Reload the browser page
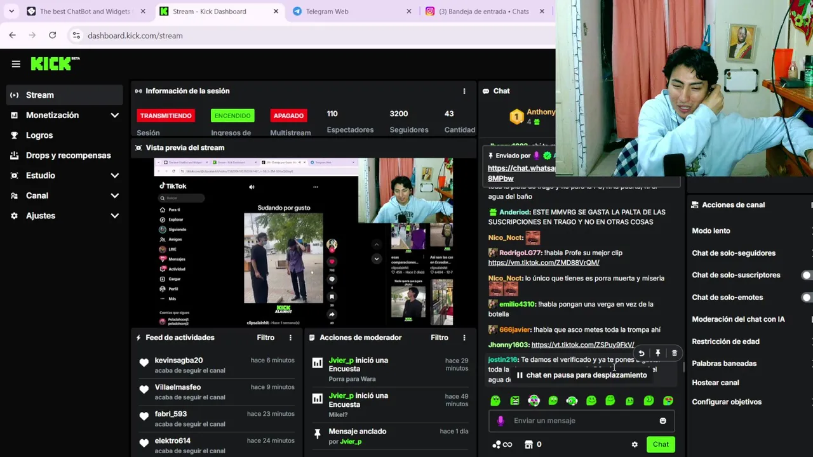The height and width of the screenshot is (457, 813). pyautogui.click(x=53, y=36)
